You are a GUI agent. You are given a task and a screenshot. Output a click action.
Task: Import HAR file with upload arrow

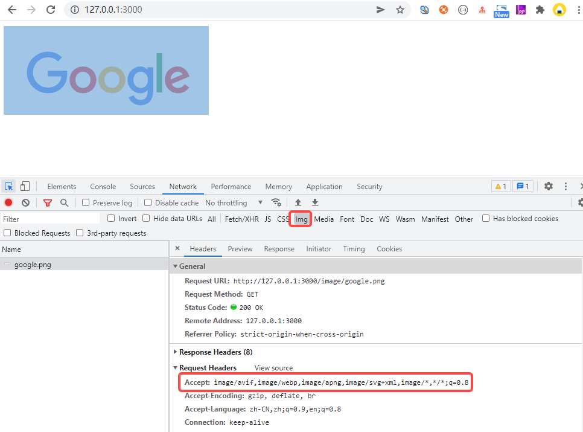click(298, 202)
